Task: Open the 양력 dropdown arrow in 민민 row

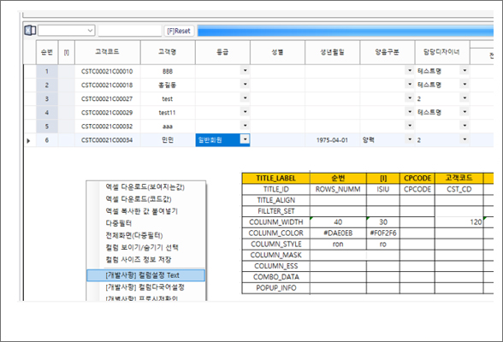Action: [410, 139]
